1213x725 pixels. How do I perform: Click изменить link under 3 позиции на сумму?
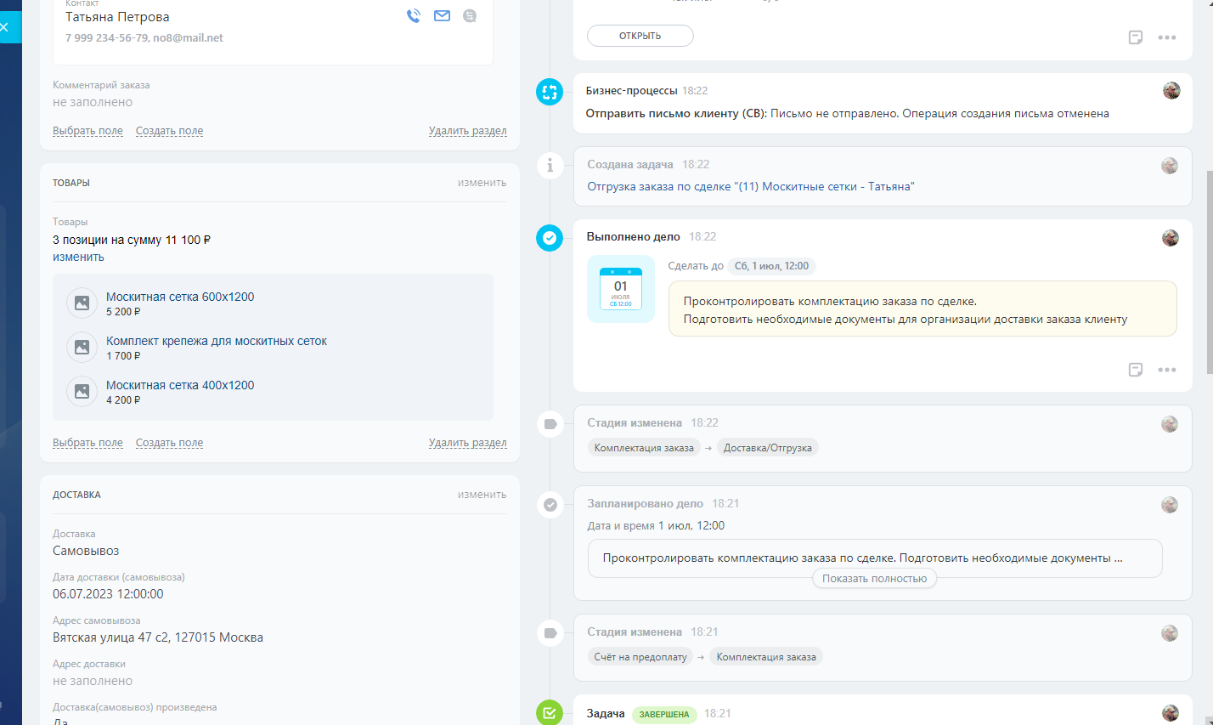[78, 257]
